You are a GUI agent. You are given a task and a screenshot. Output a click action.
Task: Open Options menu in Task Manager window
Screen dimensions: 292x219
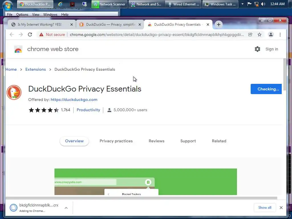pyautogui.click(x=22, y=14)
